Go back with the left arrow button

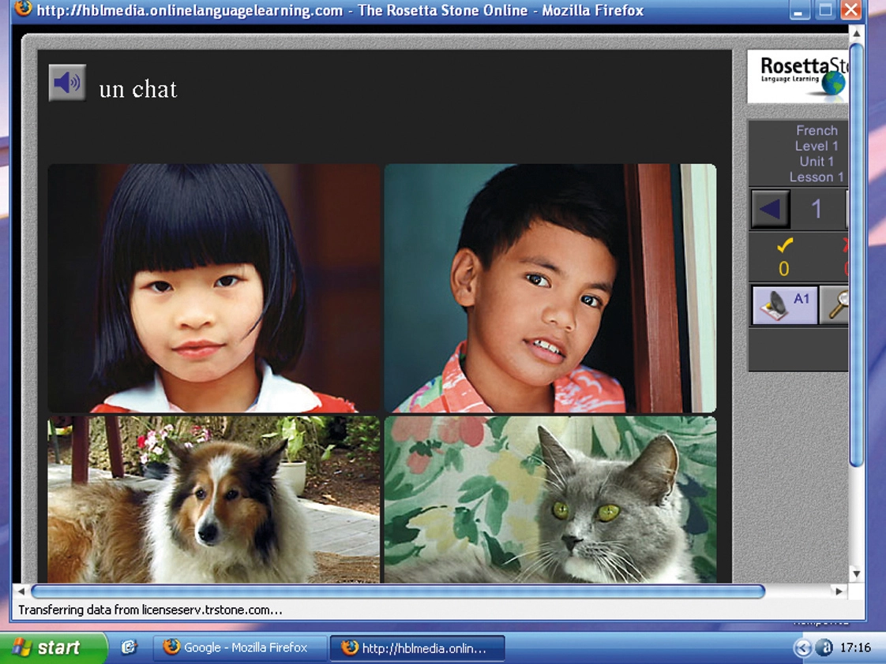pyautogui.click(x=770, y=209)
